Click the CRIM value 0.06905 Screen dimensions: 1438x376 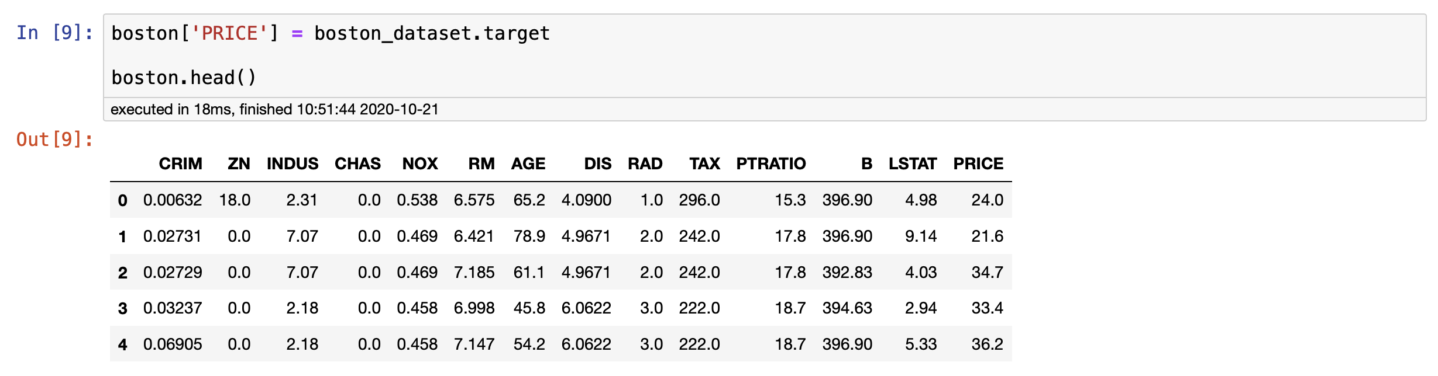[x=173, y=344]
